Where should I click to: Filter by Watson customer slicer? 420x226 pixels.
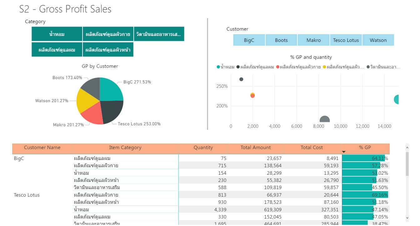point(378,40)
